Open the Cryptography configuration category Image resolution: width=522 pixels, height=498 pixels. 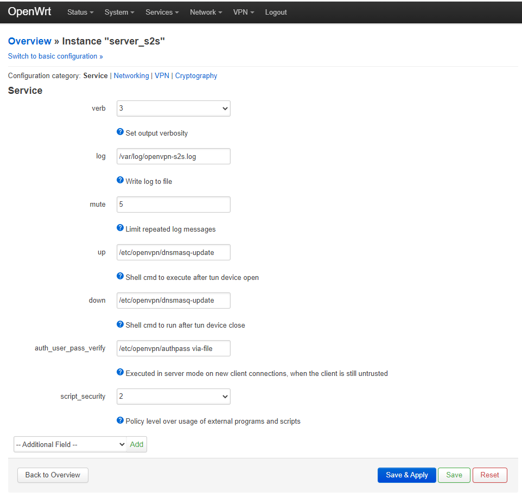pyautogui.click(x=196, y=76)
